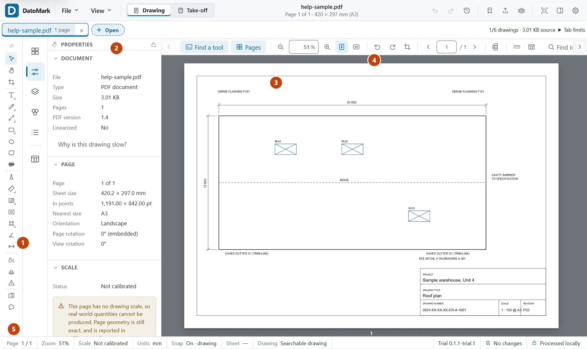Click the zoom out magnifier
587x349 pixels.
coord(281,47)
